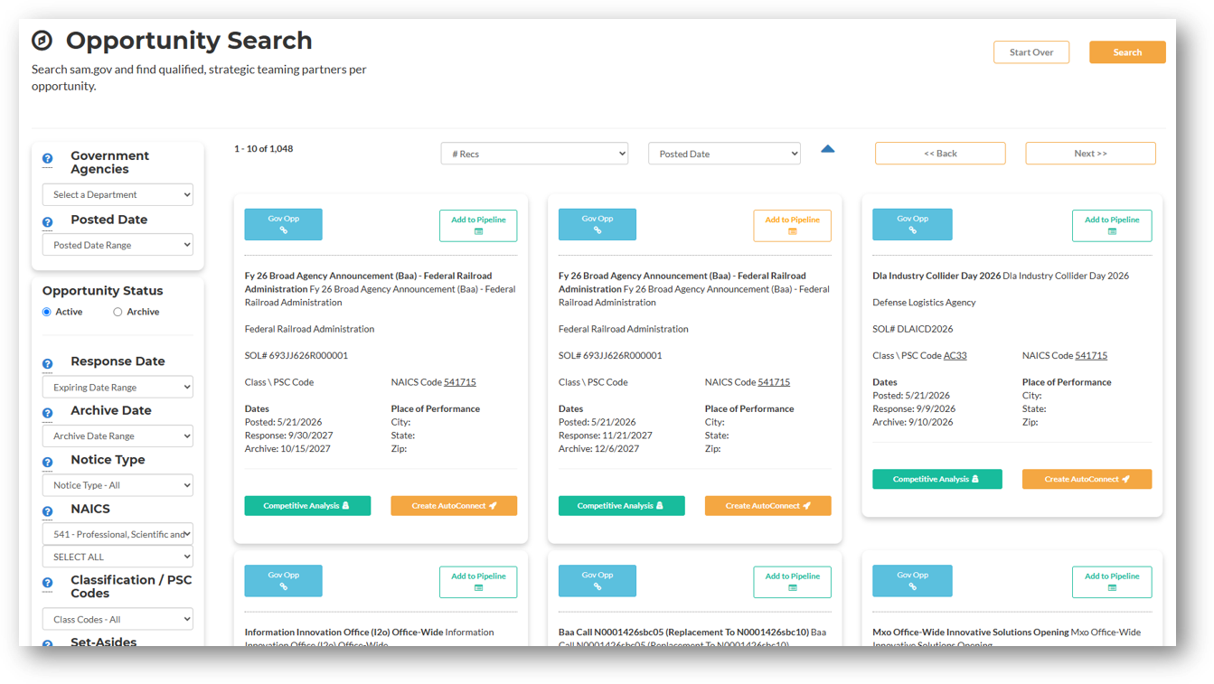Click the orange Search button
Viewport: 1214px width, 684px height.
[1127, 52]
